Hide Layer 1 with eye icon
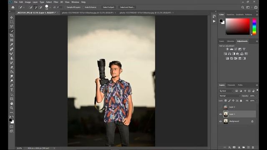The width and height of the screenshot is (267, 150). [x=221, y=114]
